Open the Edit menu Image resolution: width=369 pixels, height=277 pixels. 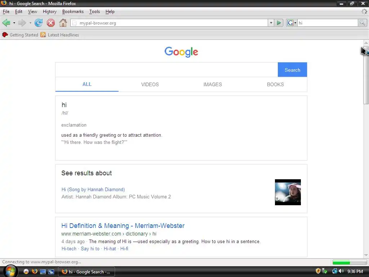(19, 12)
